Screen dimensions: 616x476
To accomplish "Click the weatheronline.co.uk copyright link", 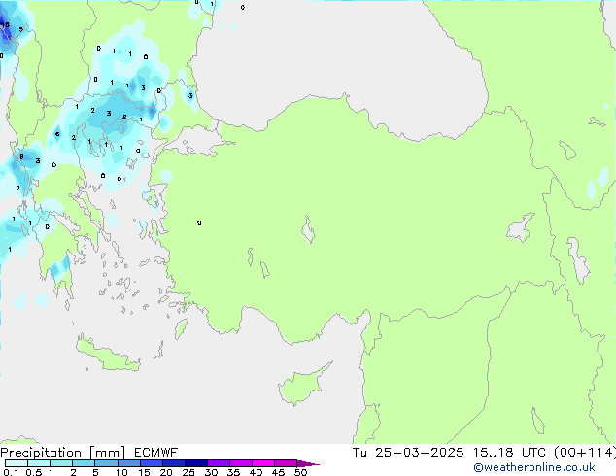I will (x=533, y=467).
